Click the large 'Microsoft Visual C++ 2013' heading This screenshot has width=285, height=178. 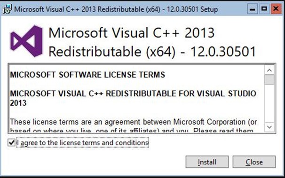131,33
